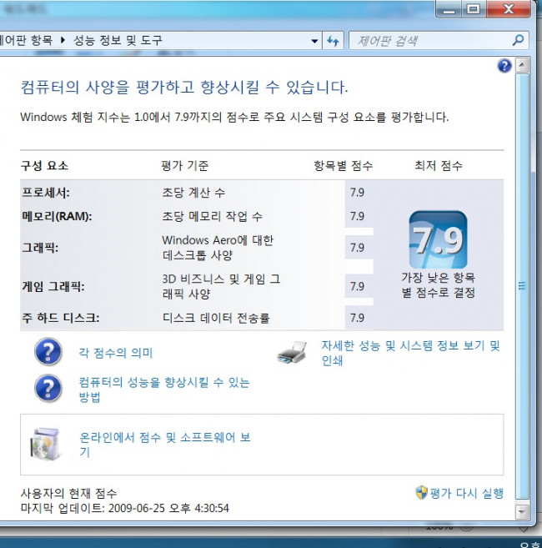Image resolution: width=542 pixels, height=548 pixels.
Task: Click the 게임 그래픽: row label
Action: (53, 287)
